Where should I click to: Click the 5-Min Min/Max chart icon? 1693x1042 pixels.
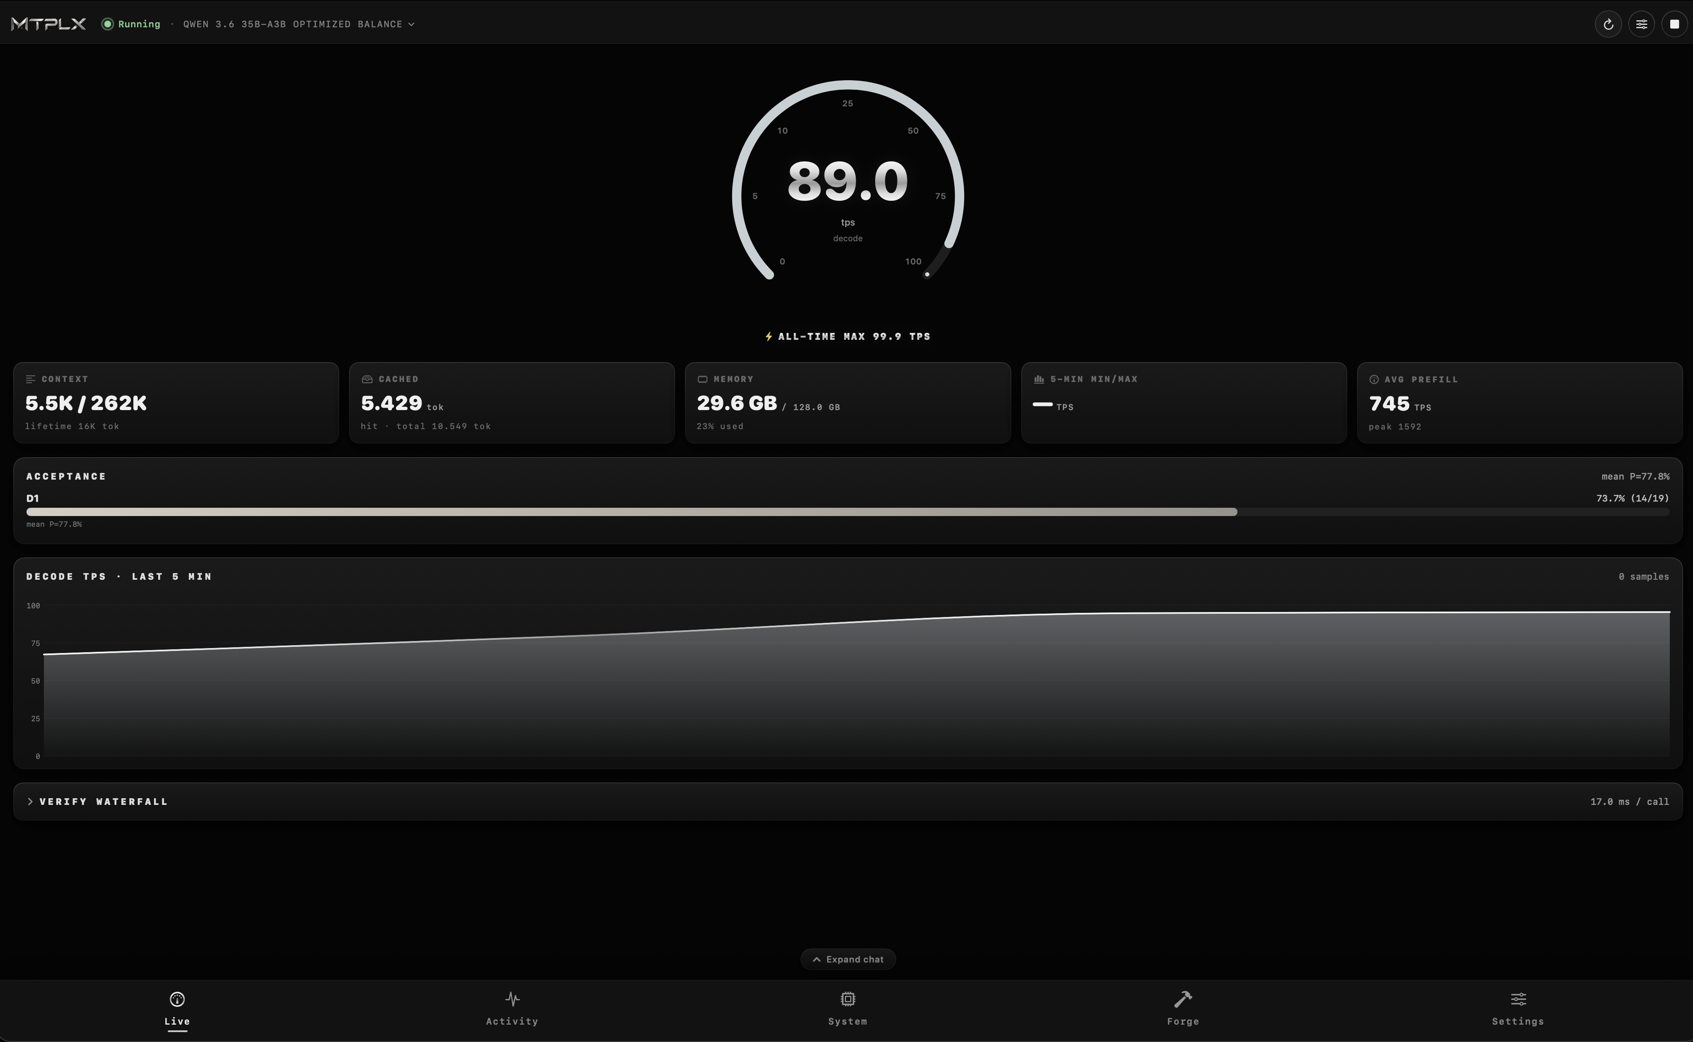[x=1039, y=379]
